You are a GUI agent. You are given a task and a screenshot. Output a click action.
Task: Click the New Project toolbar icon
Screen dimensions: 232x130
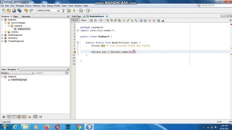(9, 10)
